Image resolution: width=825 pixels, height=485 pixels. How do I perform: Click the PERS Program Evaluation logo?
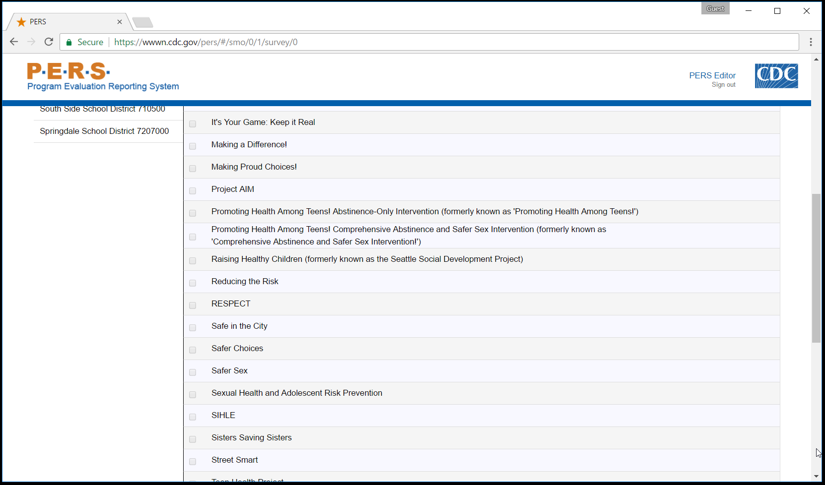click(103, 77)
